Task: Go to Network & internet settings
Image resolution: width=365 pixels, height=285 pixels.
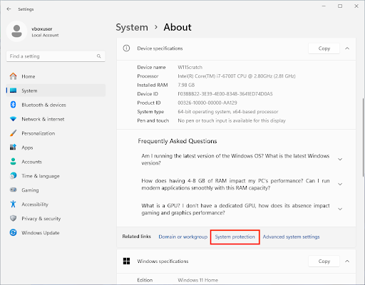Action: (x=56, y=119)
